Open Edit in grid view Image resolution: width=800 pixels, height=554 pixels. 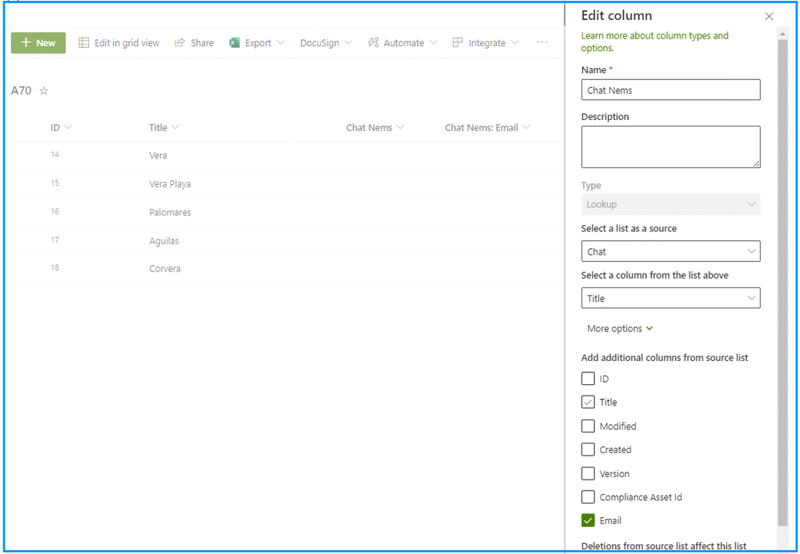119,43
